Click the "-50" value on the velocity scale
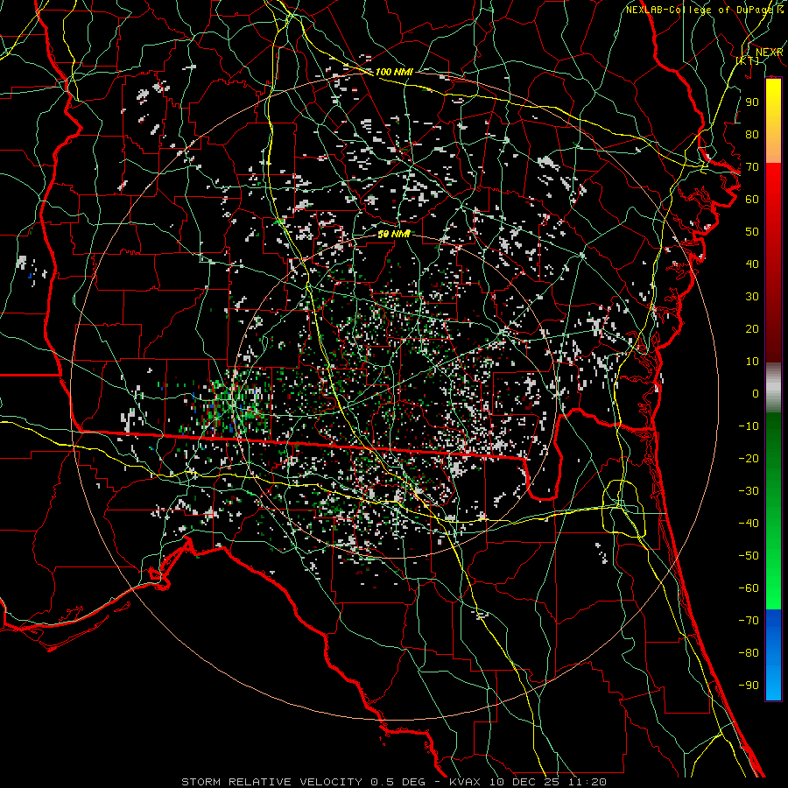Image resolution: width=788 pixels, height=788 pixels. (749, 556)
